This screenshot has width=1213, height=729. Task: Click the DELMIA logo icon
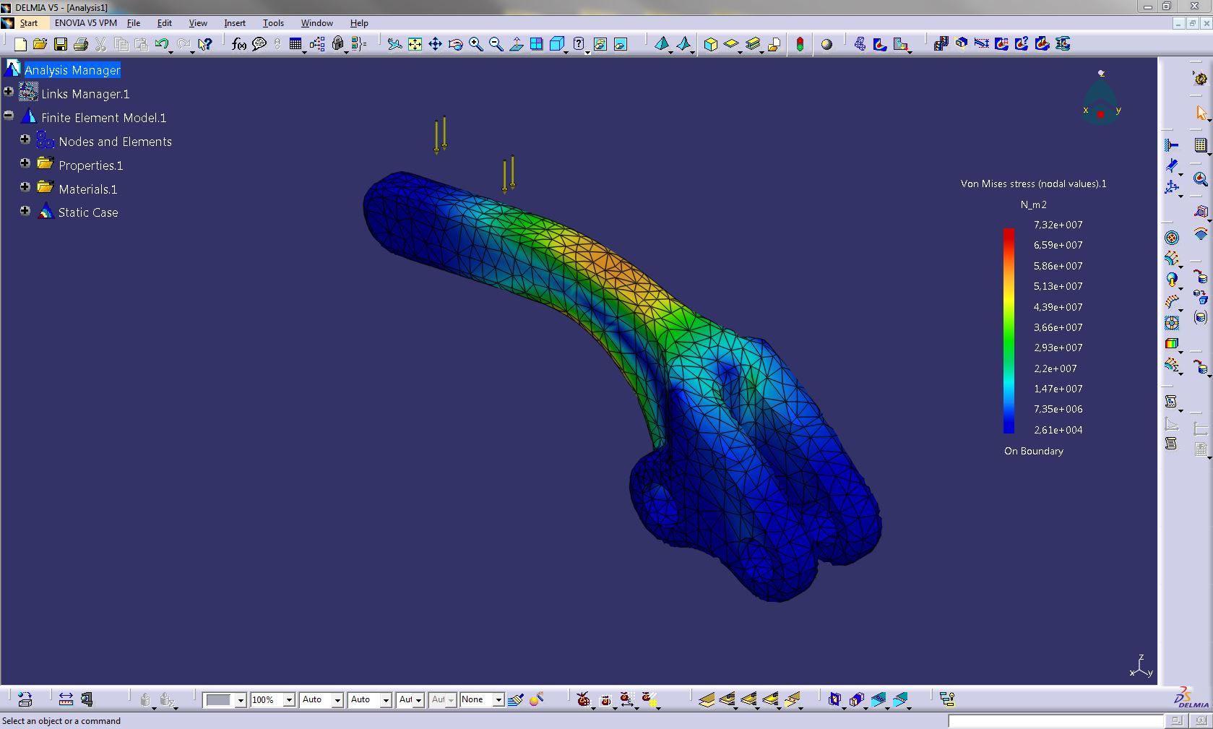(1191, 698)
